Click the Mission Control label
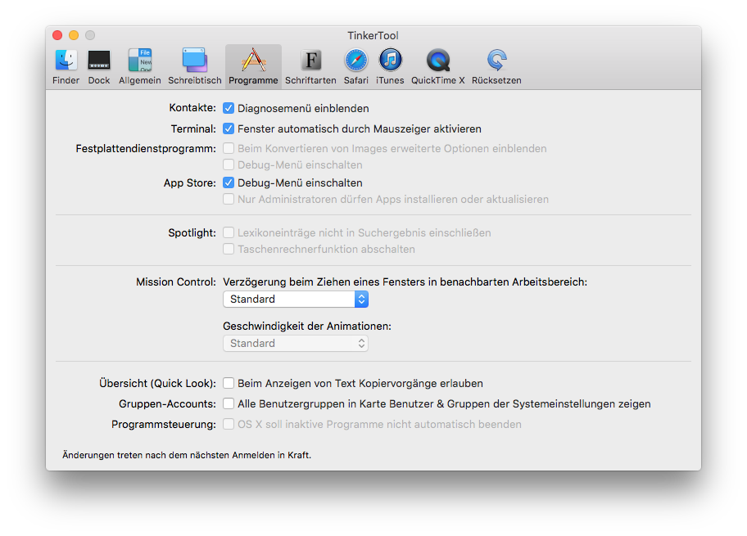Screen dimensions: 747x536 (x=176, y=282)
